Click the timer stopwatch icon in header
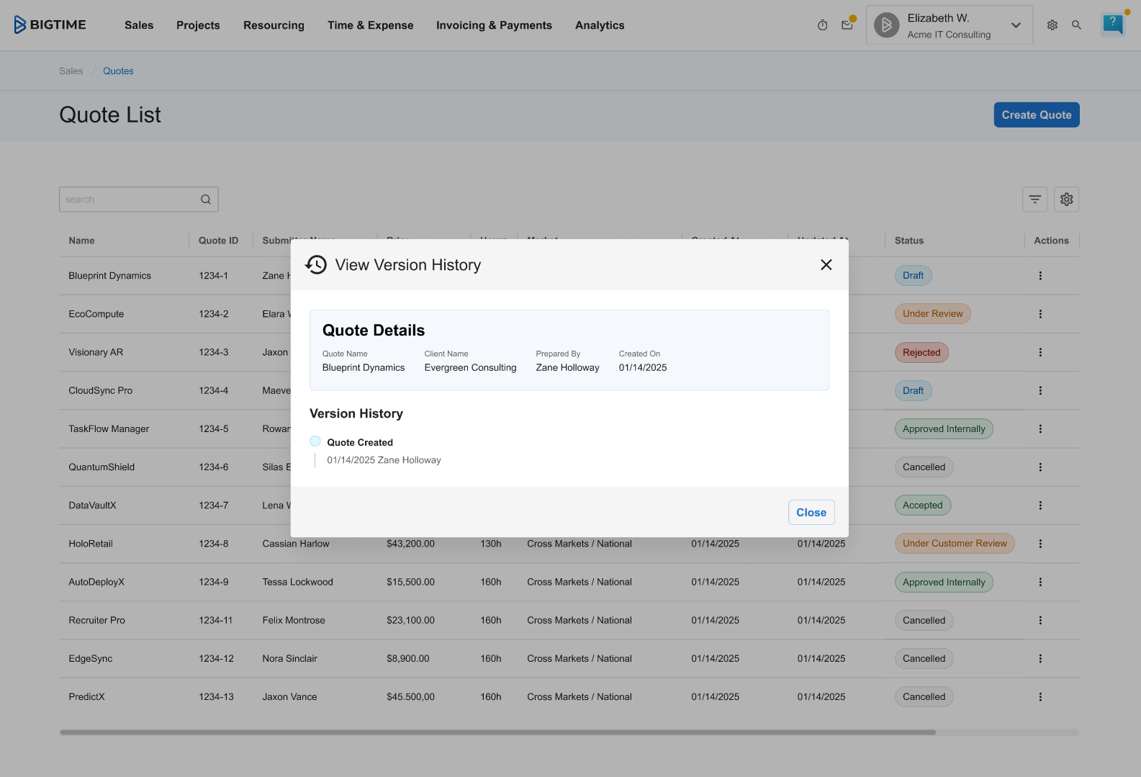The width and height of the screenshot is (1141, 777). pyautogui.click(x=822, y=25)
